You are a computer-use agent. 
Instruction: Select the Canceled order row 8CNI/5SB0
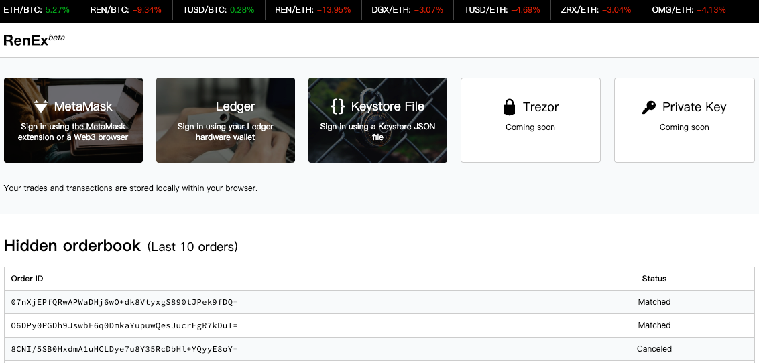coord(125,349)
